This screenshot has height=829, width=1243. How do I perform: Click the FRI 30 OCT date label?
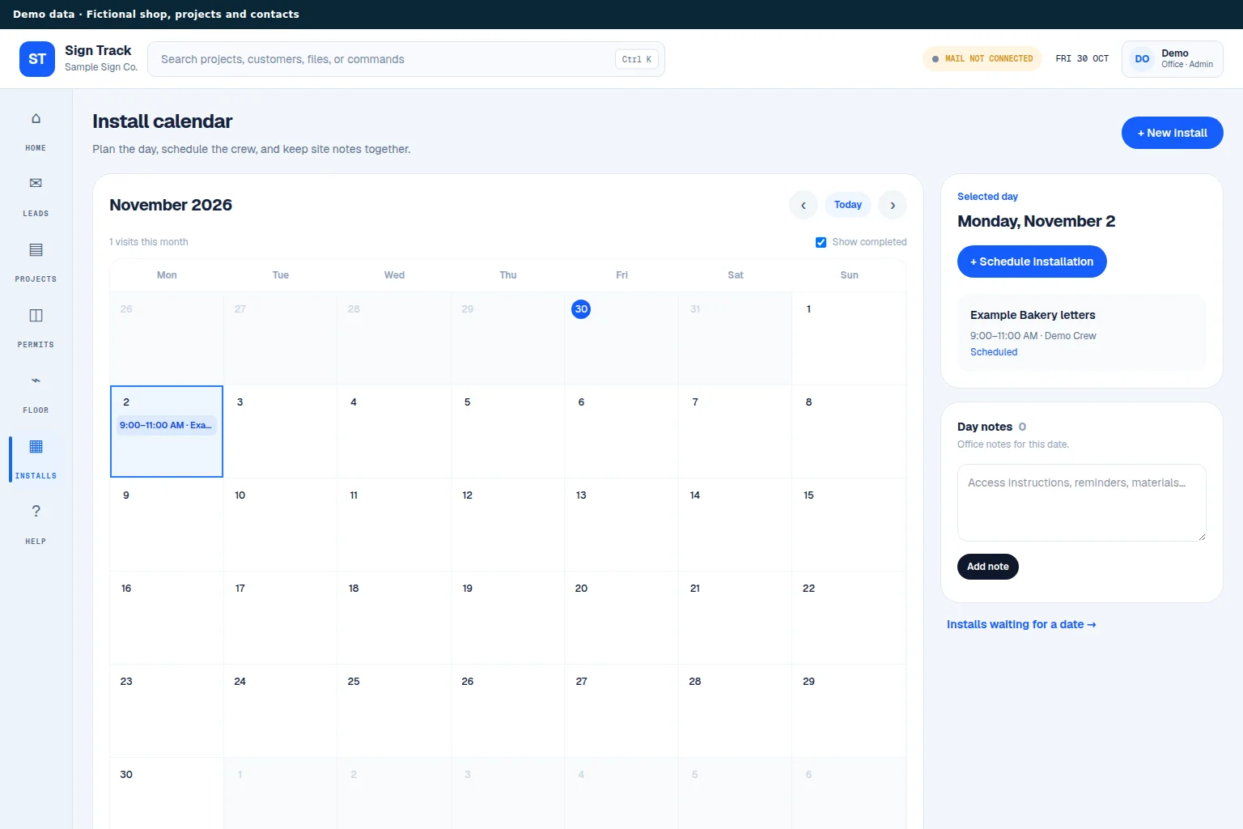click(x=1082, y=59)
